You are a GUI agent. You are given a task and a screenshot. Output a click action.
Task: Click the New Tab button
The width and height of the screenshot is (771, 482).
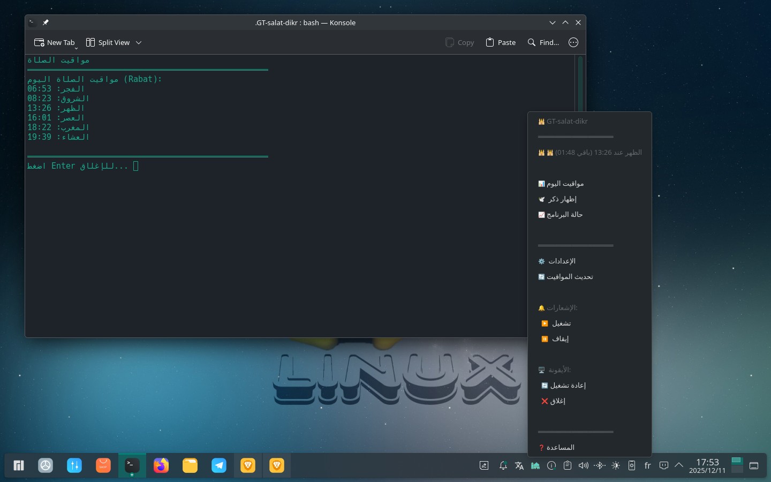55,43
